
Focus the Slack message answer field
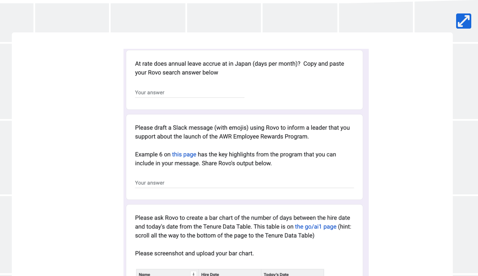click(244, 183)
